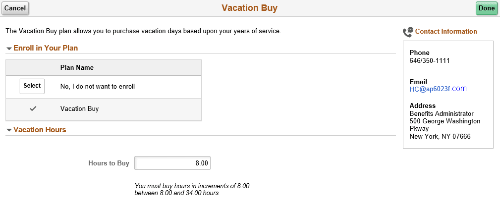The width and height of the screenshot is (500, 210).
Task: Click the Enroll in Your Plan heading
Action: 46,48
